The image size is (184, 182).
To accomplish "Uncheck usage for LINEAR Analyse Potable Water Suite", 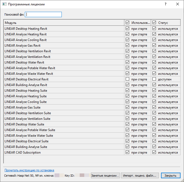I will click(x=127, y=130).
